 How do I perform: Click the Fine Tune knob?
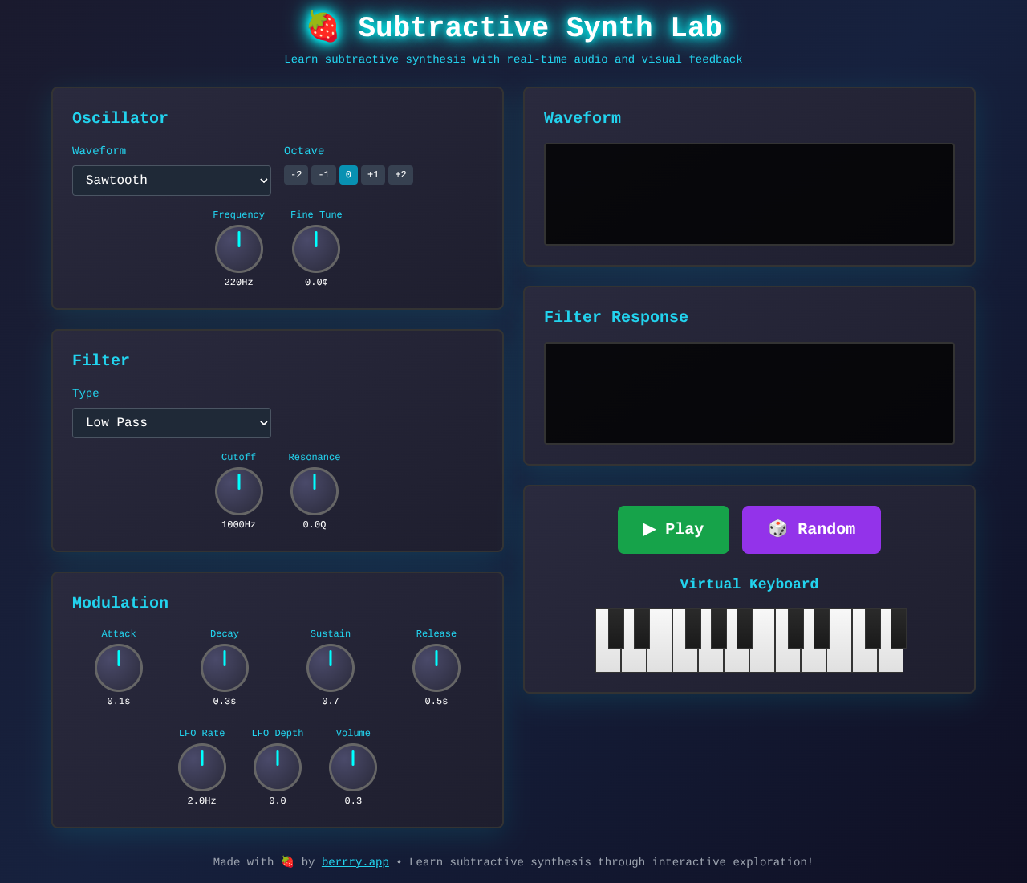(316, 249)
